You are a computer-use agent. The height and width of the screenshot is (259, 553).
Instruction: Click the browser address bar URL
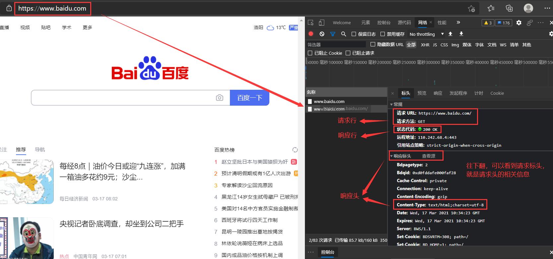coord(52,9)
